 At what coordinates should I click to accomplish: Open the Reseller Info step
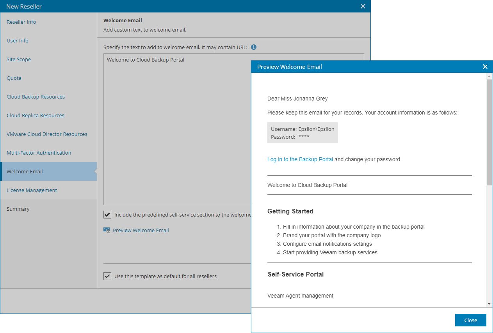tap(21, 22)
